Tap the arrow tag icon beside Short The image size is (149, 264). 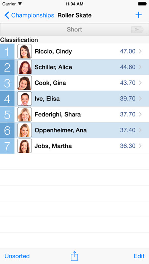pyautogui.click(x=137, y=30)
